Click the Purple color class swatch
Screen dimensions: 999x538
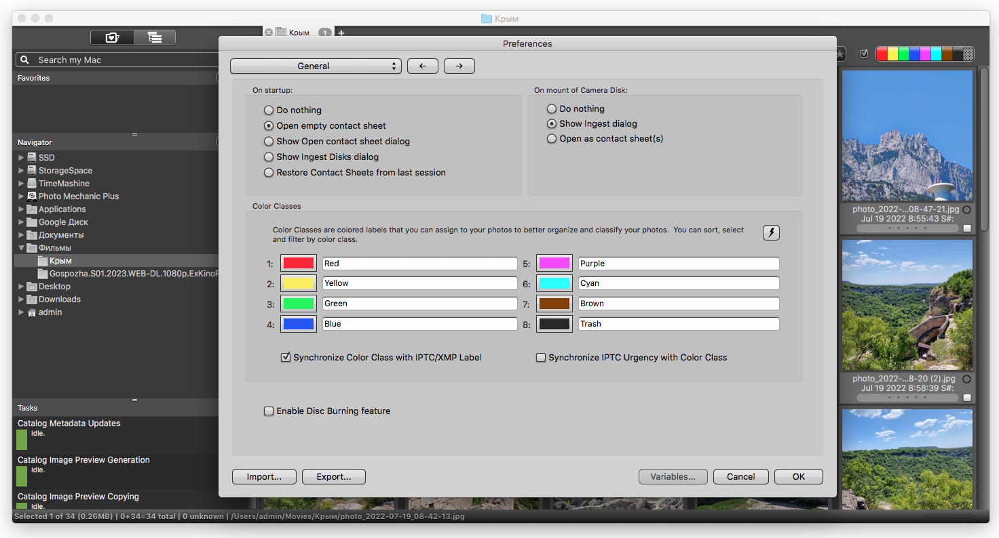point(554,264)
